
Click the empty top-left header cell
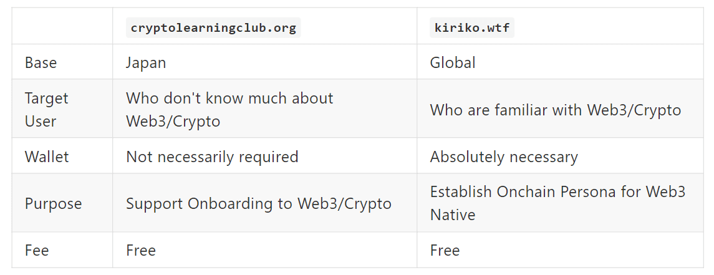[x=62, y=27]
